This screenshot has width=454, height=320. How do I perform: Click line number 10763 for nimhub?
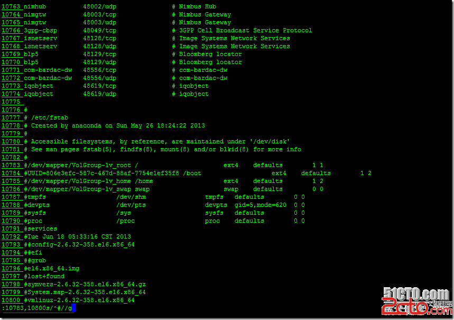tap(11, 6)
